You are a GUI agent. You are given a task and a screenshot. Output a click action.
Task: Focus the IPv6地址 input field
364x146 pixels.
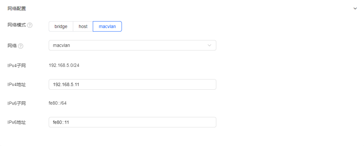tap(132, 122)
